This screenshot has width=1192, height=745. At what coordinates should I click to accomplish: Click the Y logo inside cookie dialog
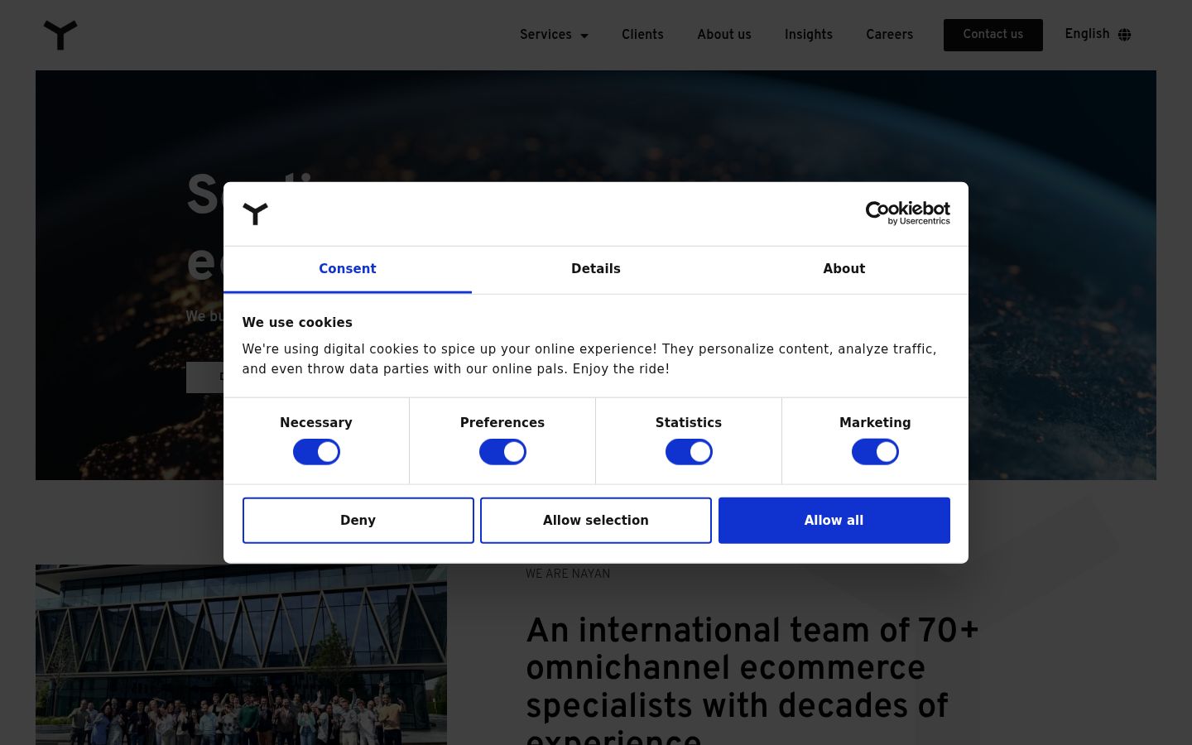255,214
